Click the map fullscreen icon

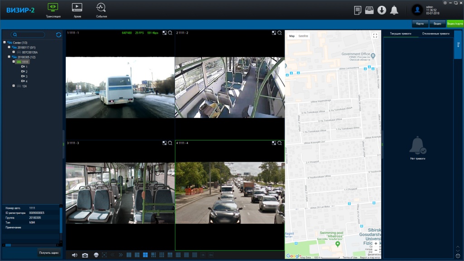click(375, 36)
